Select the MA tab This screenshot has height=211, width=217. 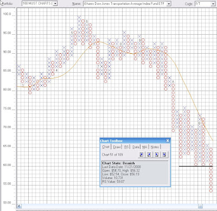pos(145,147)
